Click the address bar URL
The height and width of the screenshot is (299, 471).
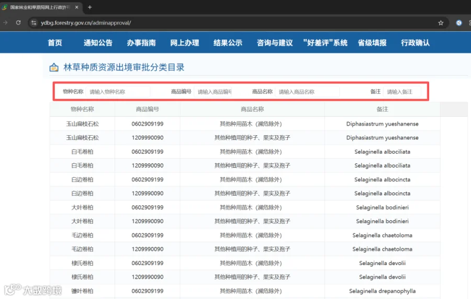click(86, 23)
